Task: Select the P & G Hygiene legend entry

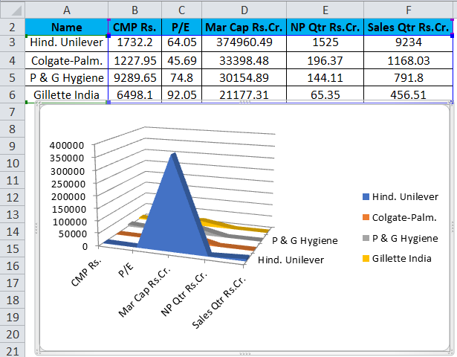Action: [x=401, y=238]
